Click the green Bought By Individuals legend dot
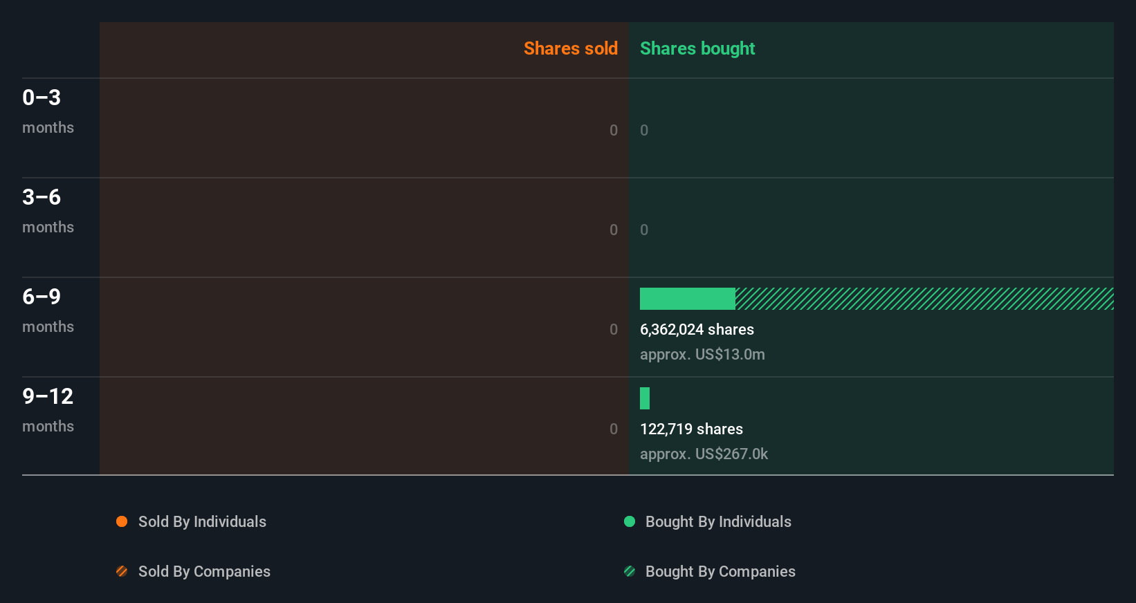The height and width of the screenshot is (603, 1136). pos(630,521)
